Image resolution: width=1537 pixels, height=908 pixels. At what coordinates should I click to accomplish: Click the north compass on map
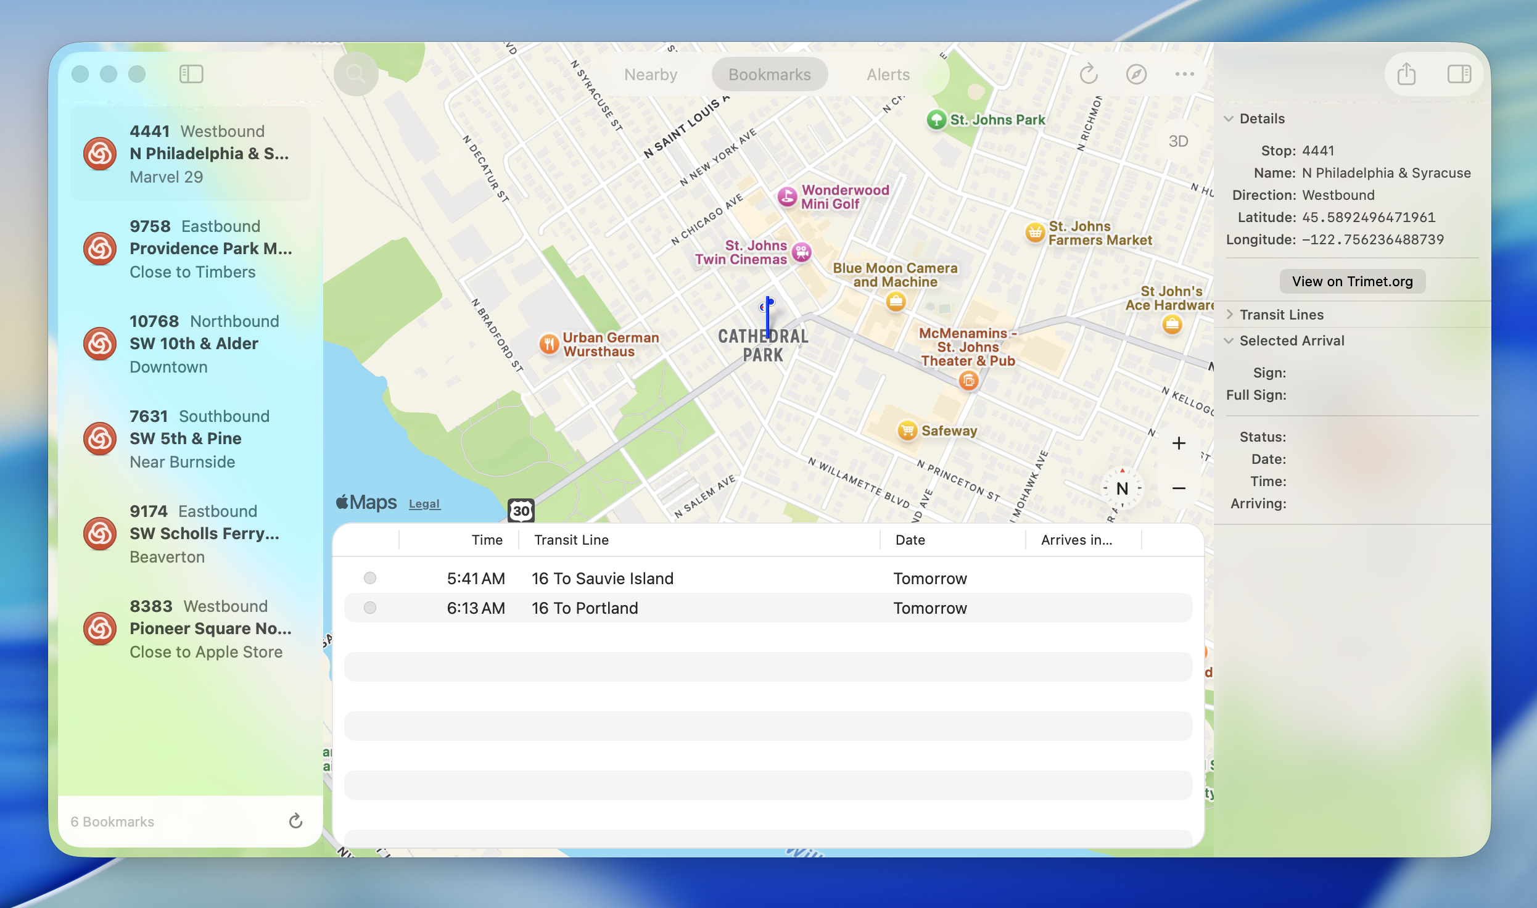(x=1122, y=489)
